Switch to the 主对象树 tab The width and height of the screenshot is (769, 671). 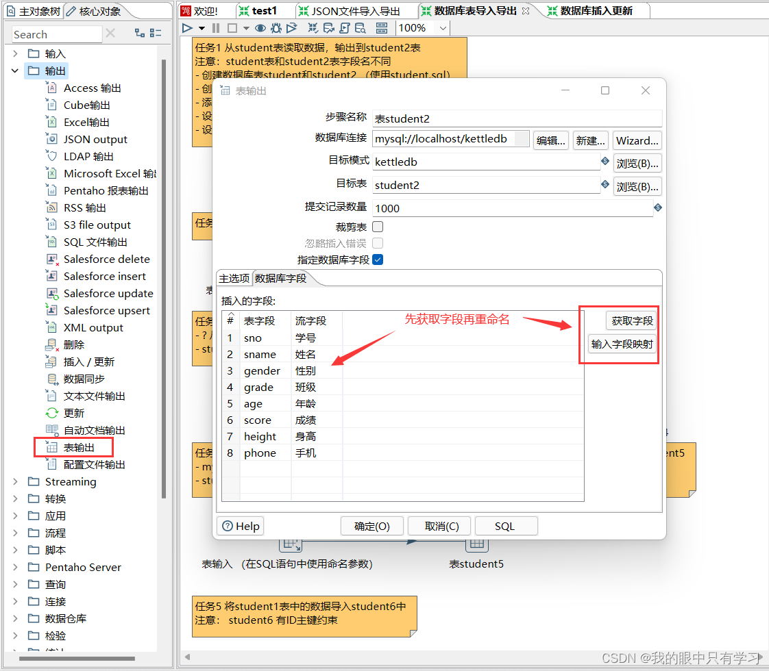coord(34,11)
